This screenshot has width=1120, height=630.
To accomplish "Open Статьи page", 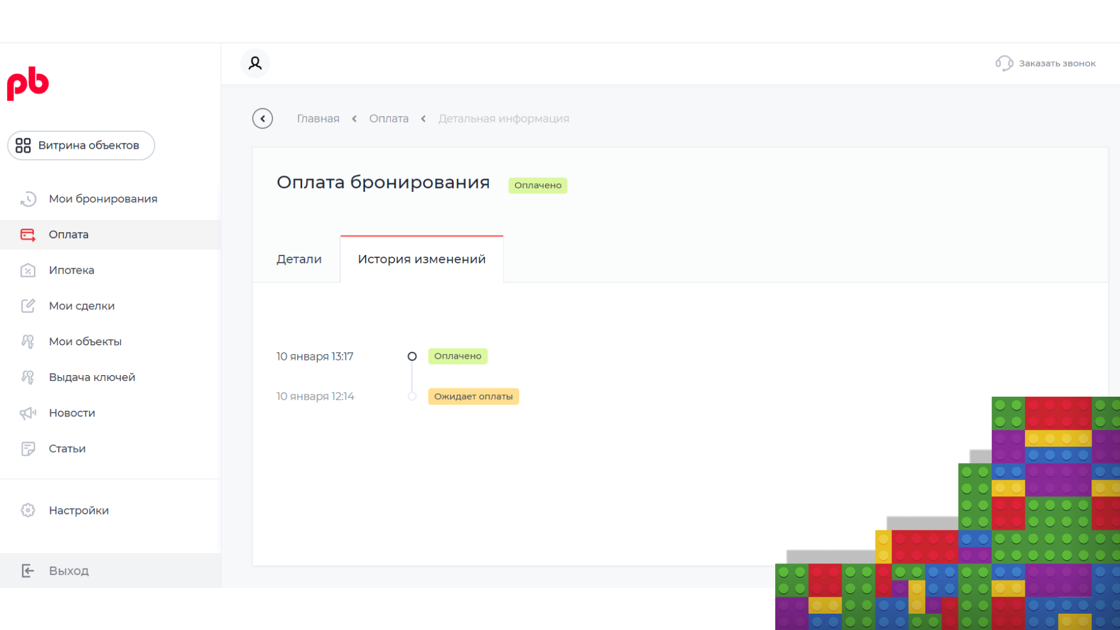I will 110,449.
